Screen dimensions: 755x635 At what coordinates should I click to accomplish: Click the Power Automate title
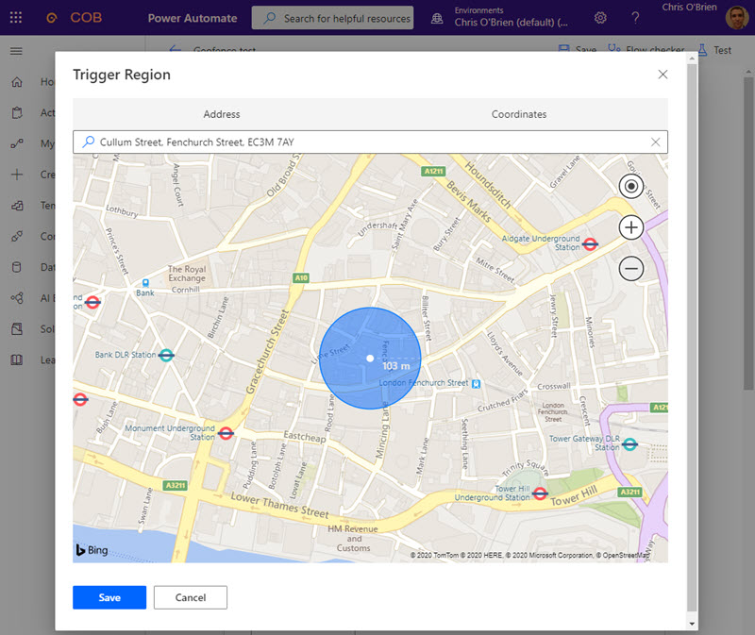coord(193,18)
